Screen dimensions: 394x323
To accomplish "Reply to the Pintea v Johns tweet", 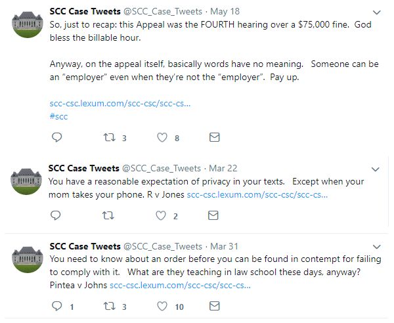I will 56,306.
